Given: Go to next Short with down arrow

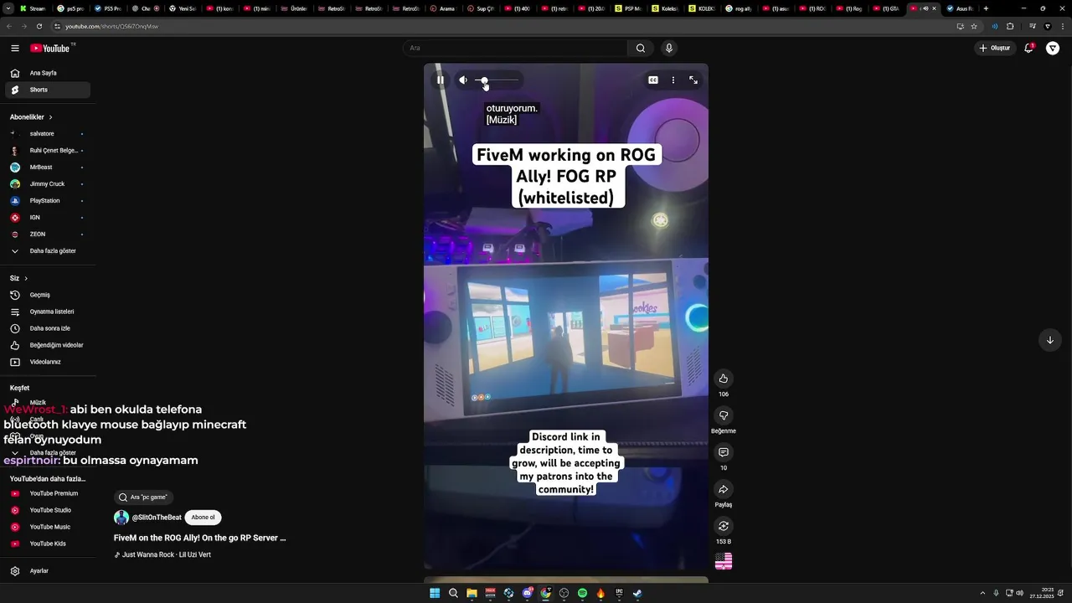Looking at the screenshot, I should click(x=1050, y=340).
